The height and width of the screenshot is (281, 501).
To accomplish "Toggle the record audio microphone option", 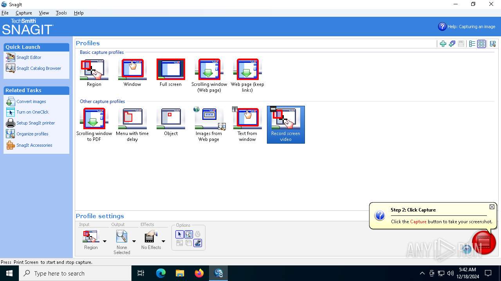I will pyautogui.click(x=198, y=243).
